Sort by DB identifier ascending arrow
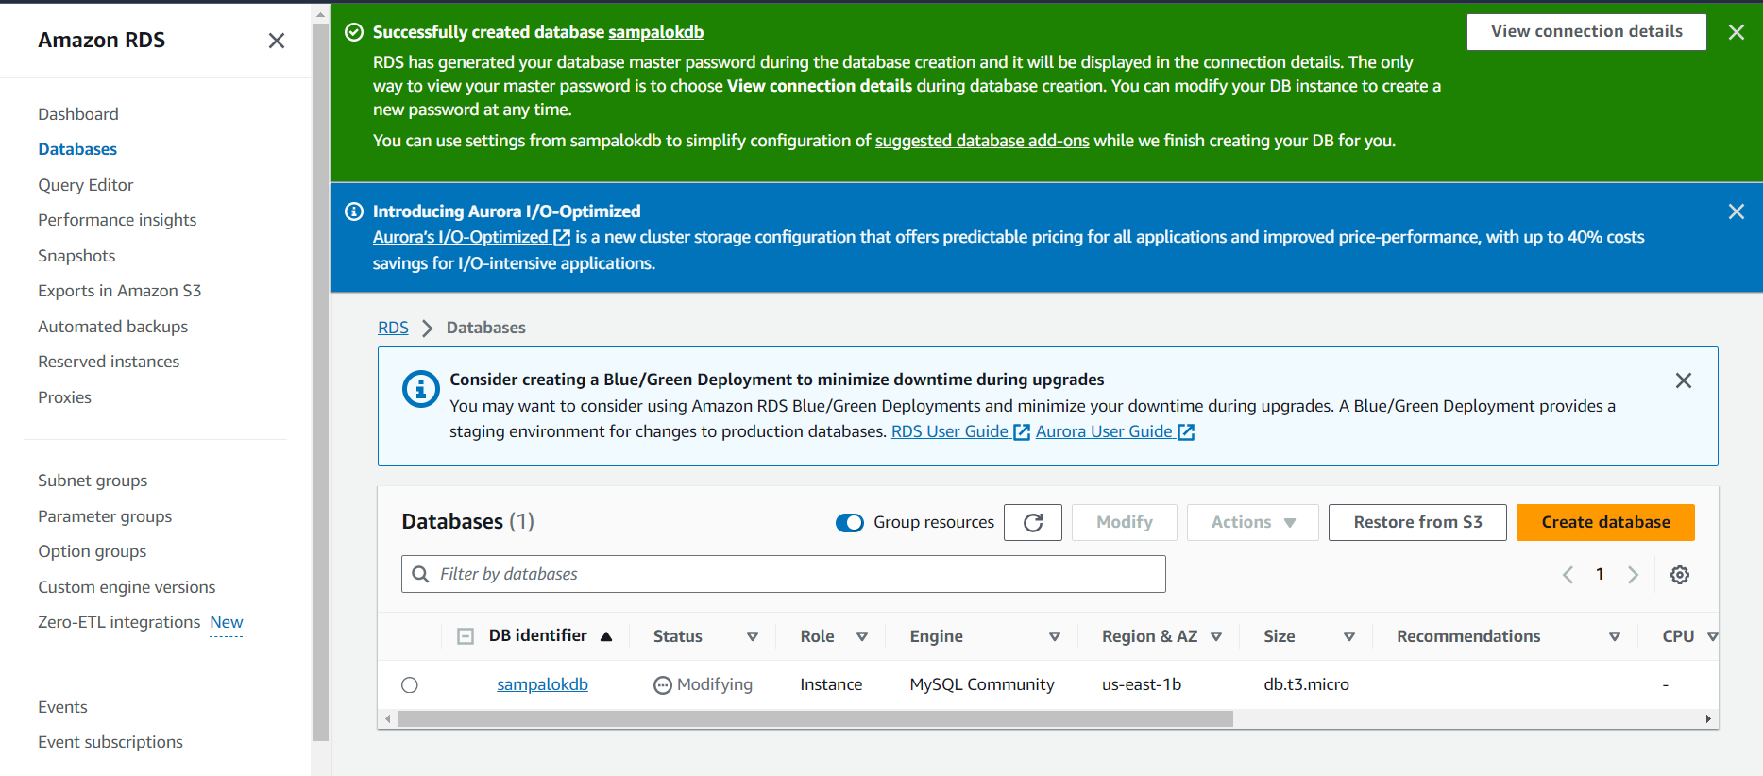The image size is (1763, 776). (x=606, y=636)
